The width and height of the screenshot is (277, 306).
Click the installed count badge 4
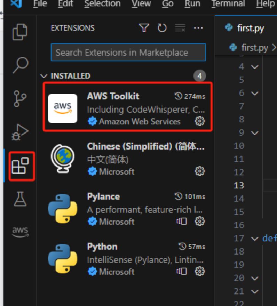[x=200, y=76]
